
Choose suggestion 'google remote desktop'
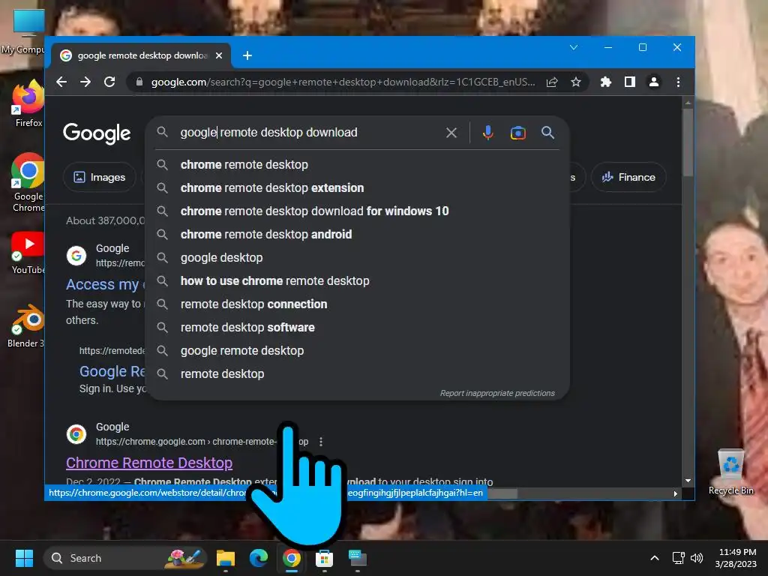tap(358, 351)
